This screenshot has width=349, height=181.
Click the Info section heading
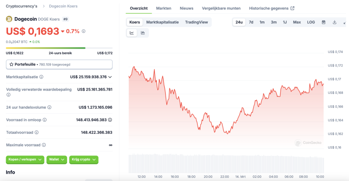pyautogui.click(x=10, y=172)
